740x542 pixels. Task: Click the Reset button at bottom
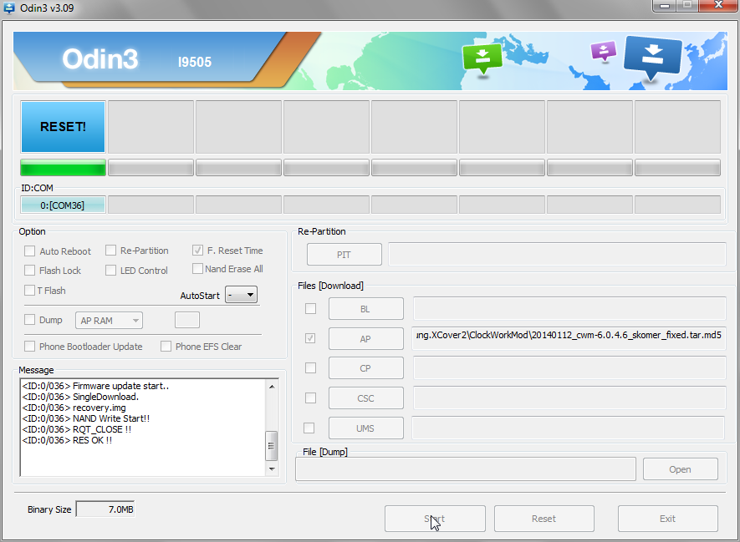(x=544, y=519)
